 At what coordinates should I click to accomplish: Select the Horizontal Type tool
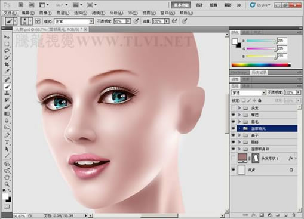[x=7, y=143]
